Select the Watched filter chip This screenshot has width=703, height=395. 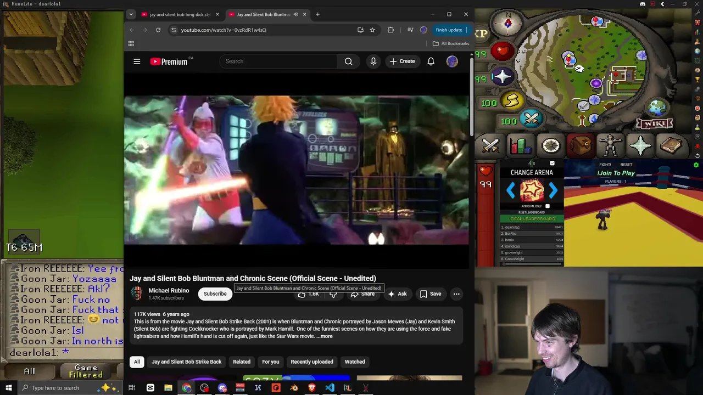[355, 362]
